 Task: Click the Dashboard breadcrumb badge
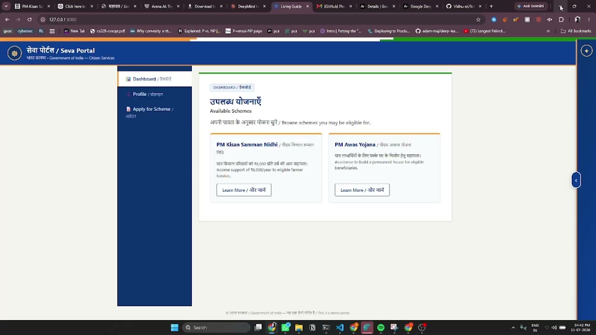[232, 87]
